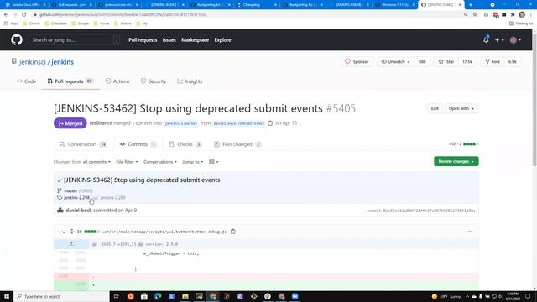Go to Explore

tap(222, 40)
